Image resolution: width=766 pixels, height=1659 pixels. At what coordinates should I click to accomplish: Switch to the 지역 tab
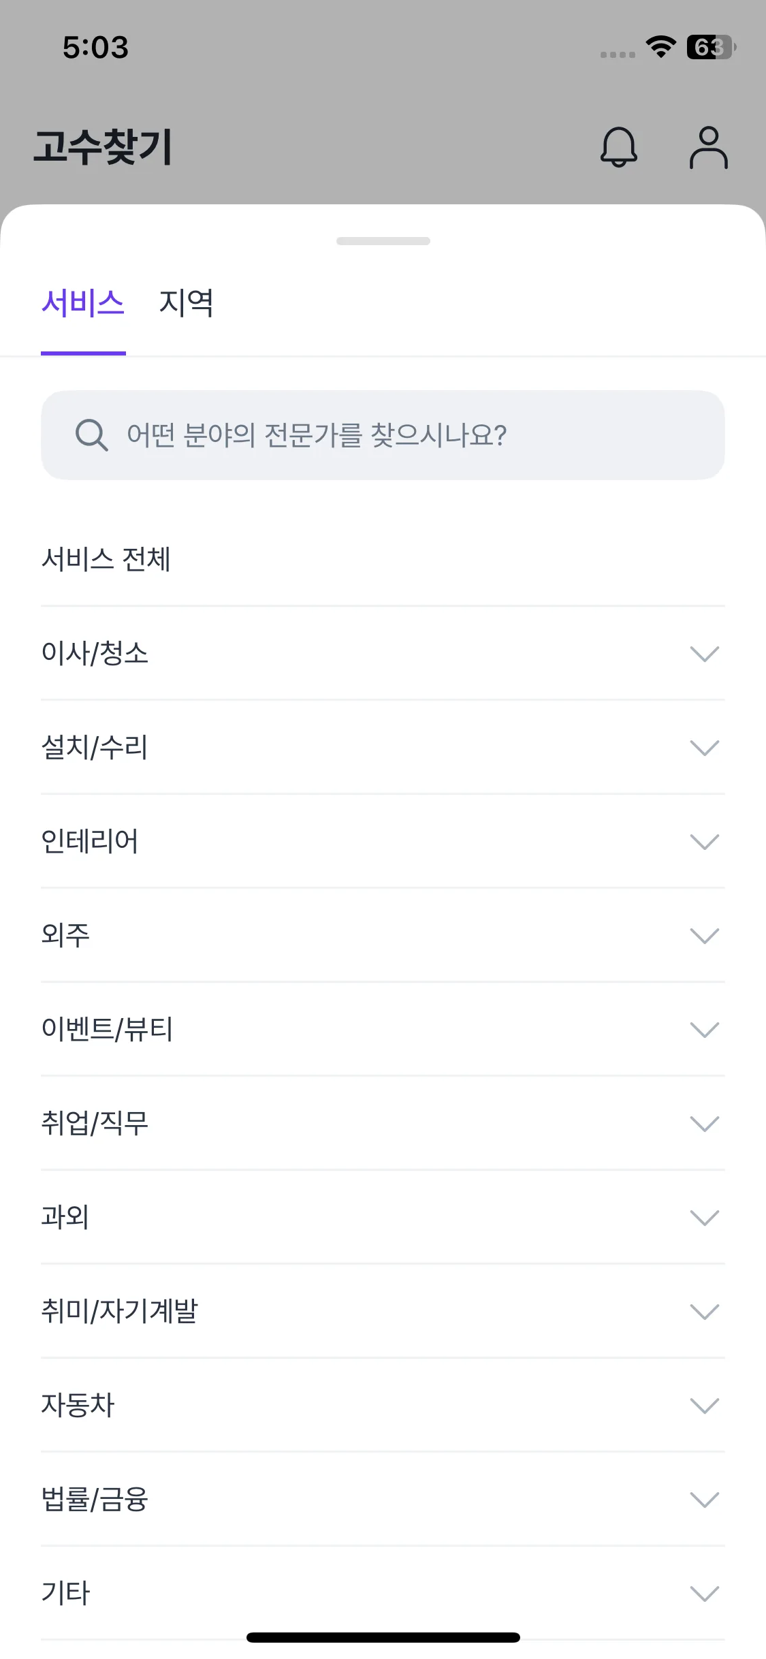tap(186, 303)
